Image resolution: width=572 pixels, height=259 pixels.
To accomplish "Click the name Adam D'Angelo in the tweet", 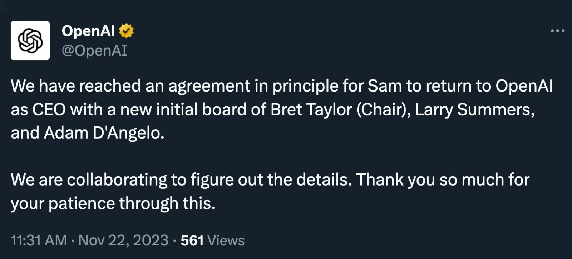I will click(104, 133).
